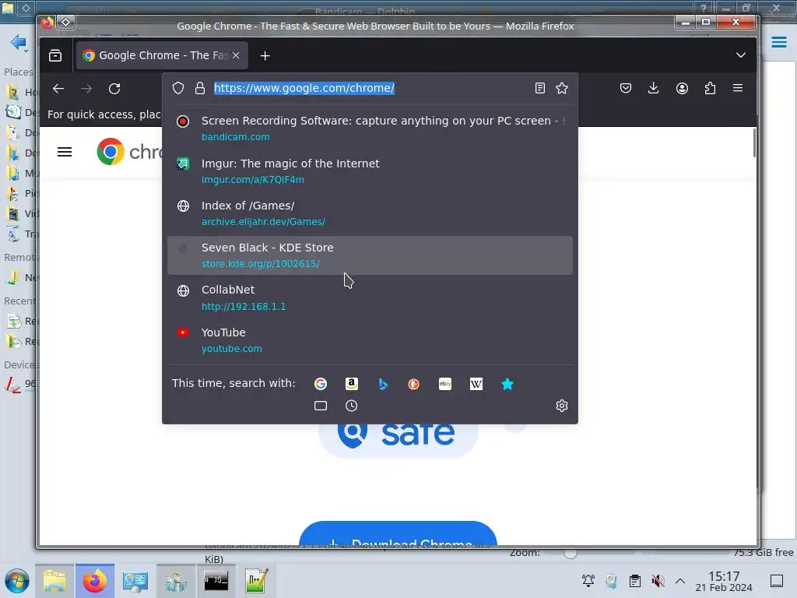Choose Seven Black - KDE Store suggestion
Screen dimensions: 797x598
(370, 255)
